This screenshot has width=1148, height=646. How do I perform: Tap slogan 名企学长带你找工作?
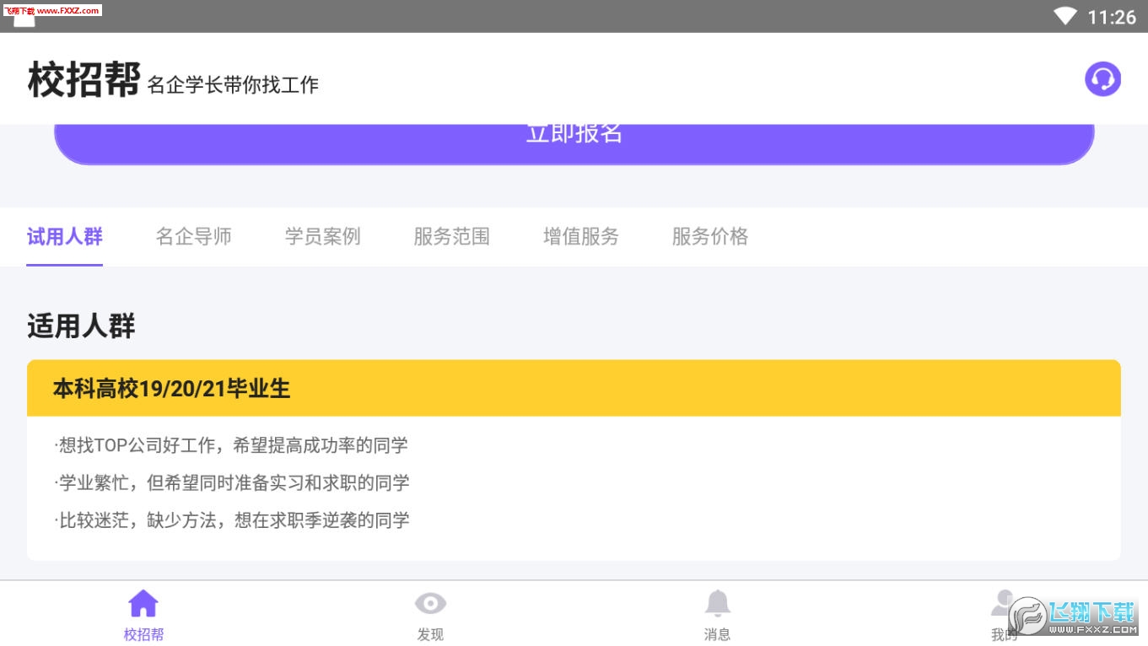tap(233, 85)
